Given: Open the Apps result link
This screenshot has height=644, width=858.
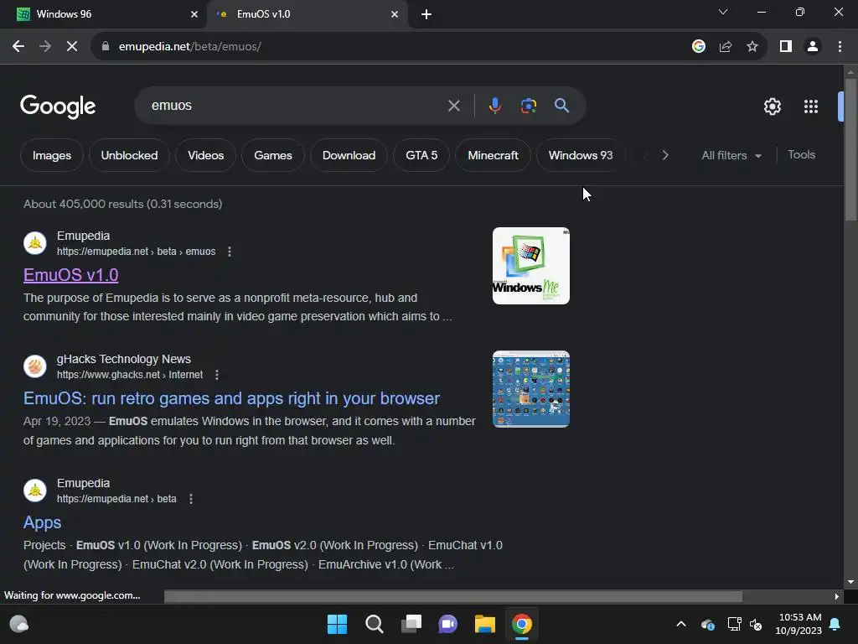Looking at the screenshot, I should [x=42, y=522].
